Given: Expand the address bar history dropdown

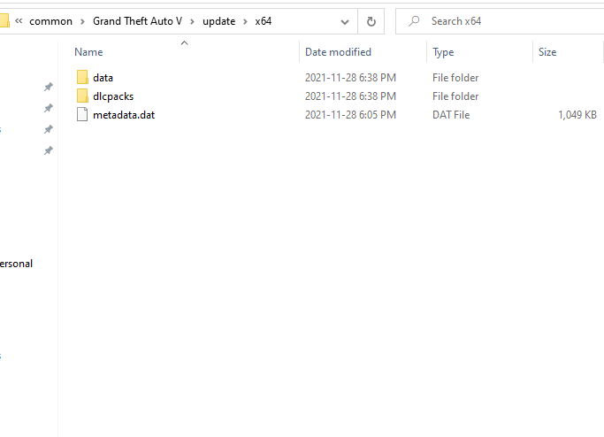Looking at the screenshot, I should point(345,21).
